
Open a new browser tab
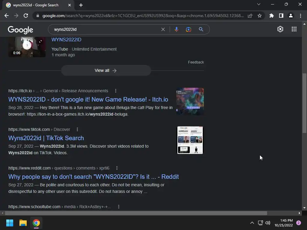81,5
